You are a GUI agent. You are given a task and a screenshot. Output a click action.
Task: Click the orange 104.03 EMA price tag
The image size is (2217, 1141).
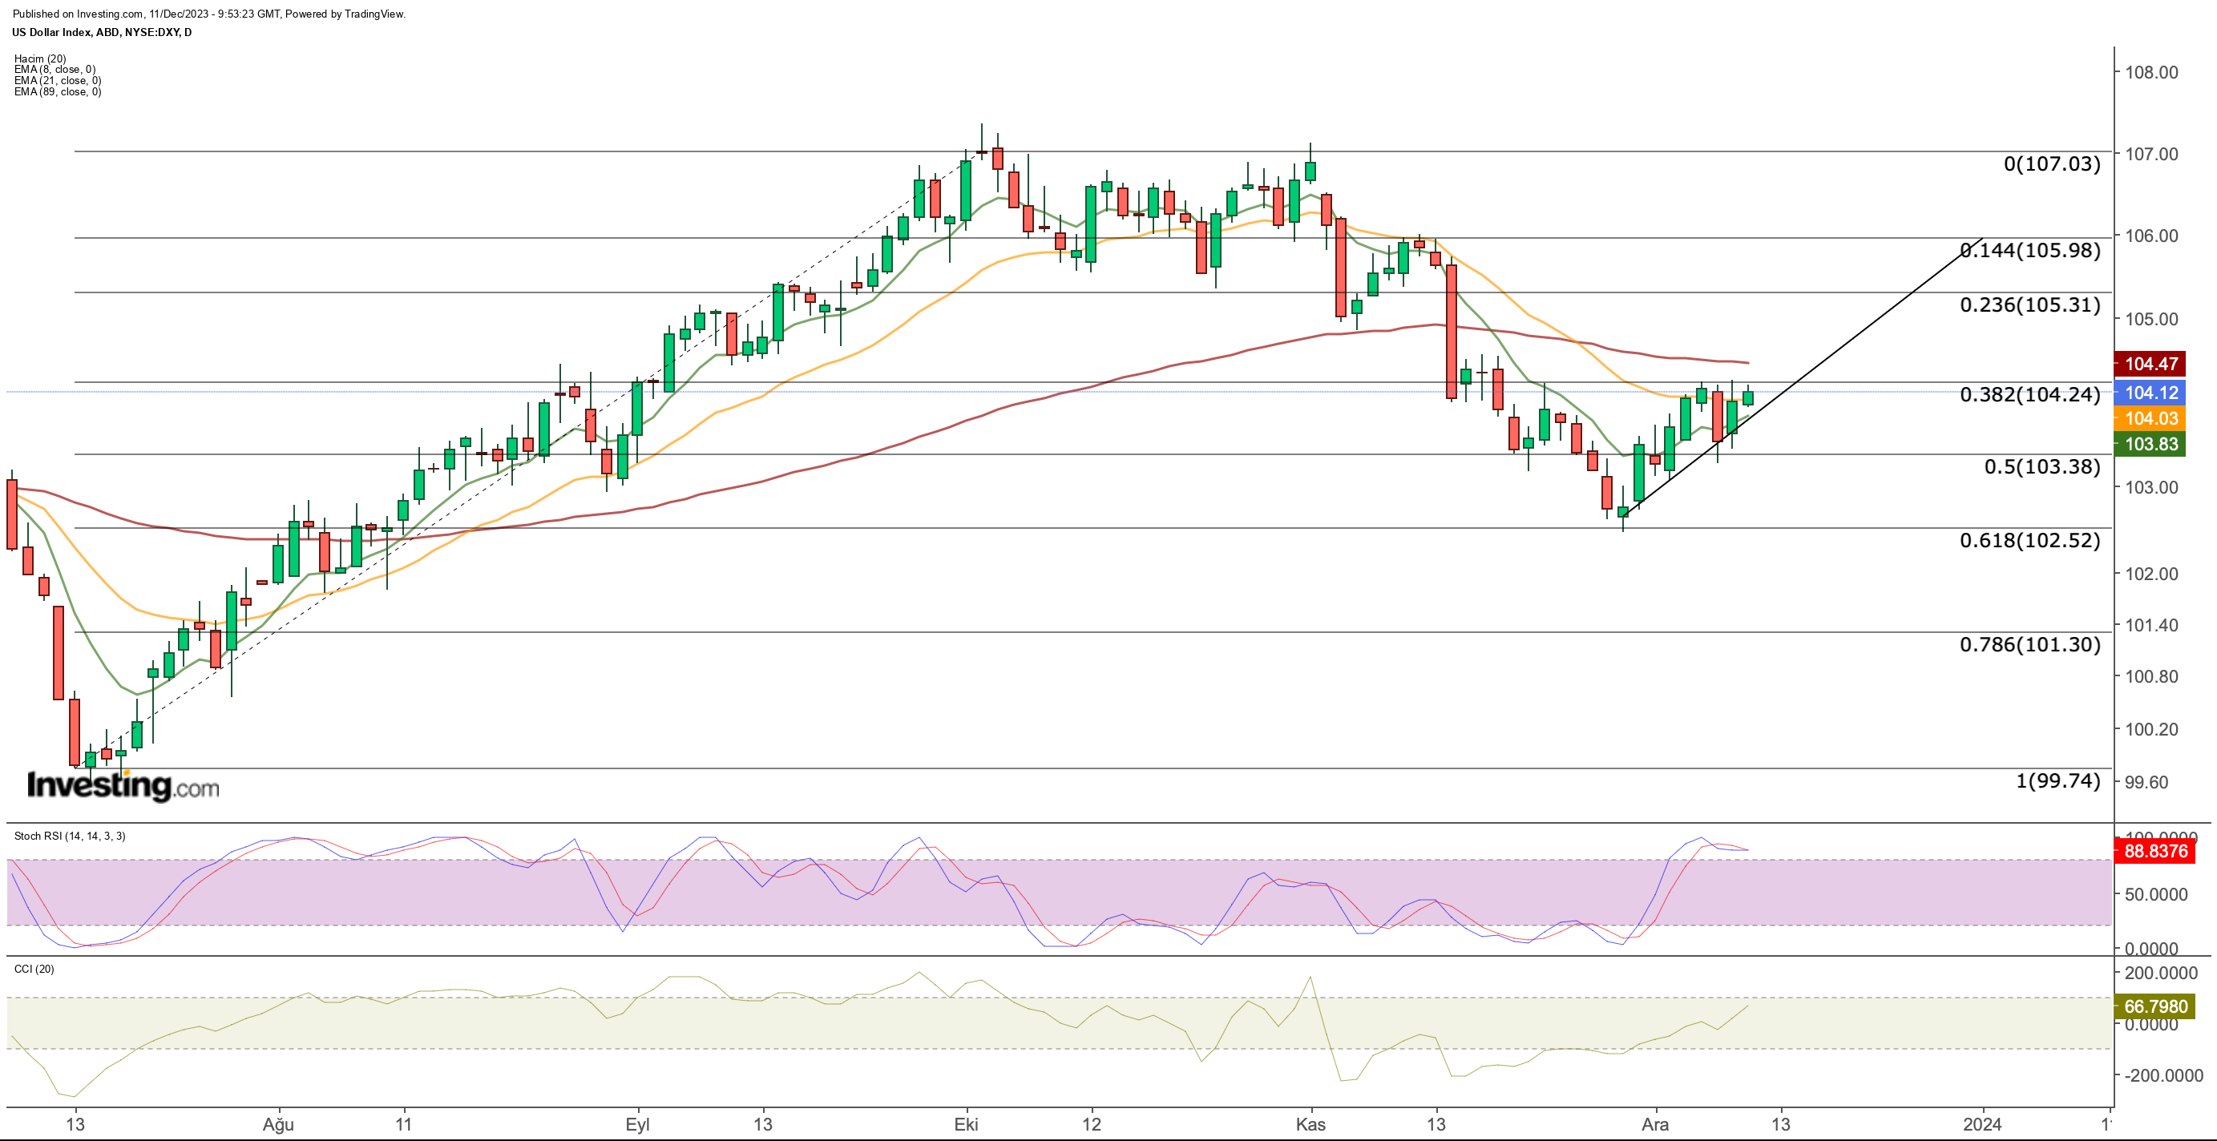[x=2150, y=419]
